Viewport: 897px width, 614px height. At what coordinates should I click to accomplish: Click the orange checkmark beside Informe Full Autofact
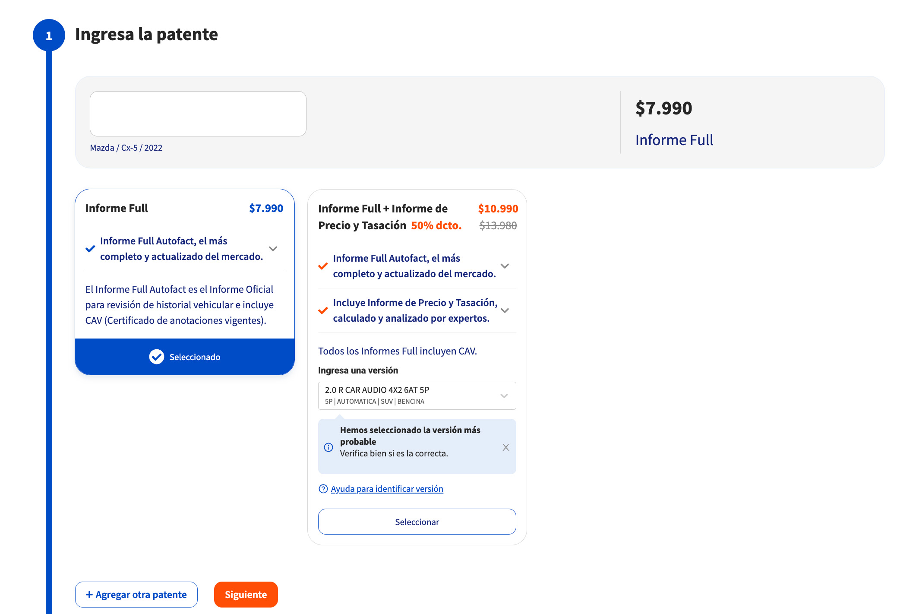(x=322, y=266)
